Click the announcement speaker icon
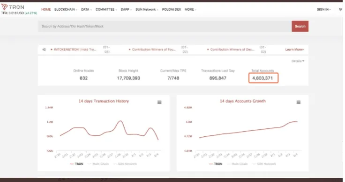345x182 pixels. click(44, 49)
